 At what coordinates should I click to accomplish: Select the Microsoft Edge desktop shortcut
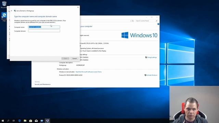click(4, 17)
